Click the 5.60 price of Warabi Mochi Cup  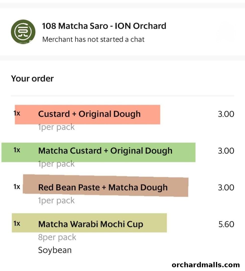[x=226, y=224]
